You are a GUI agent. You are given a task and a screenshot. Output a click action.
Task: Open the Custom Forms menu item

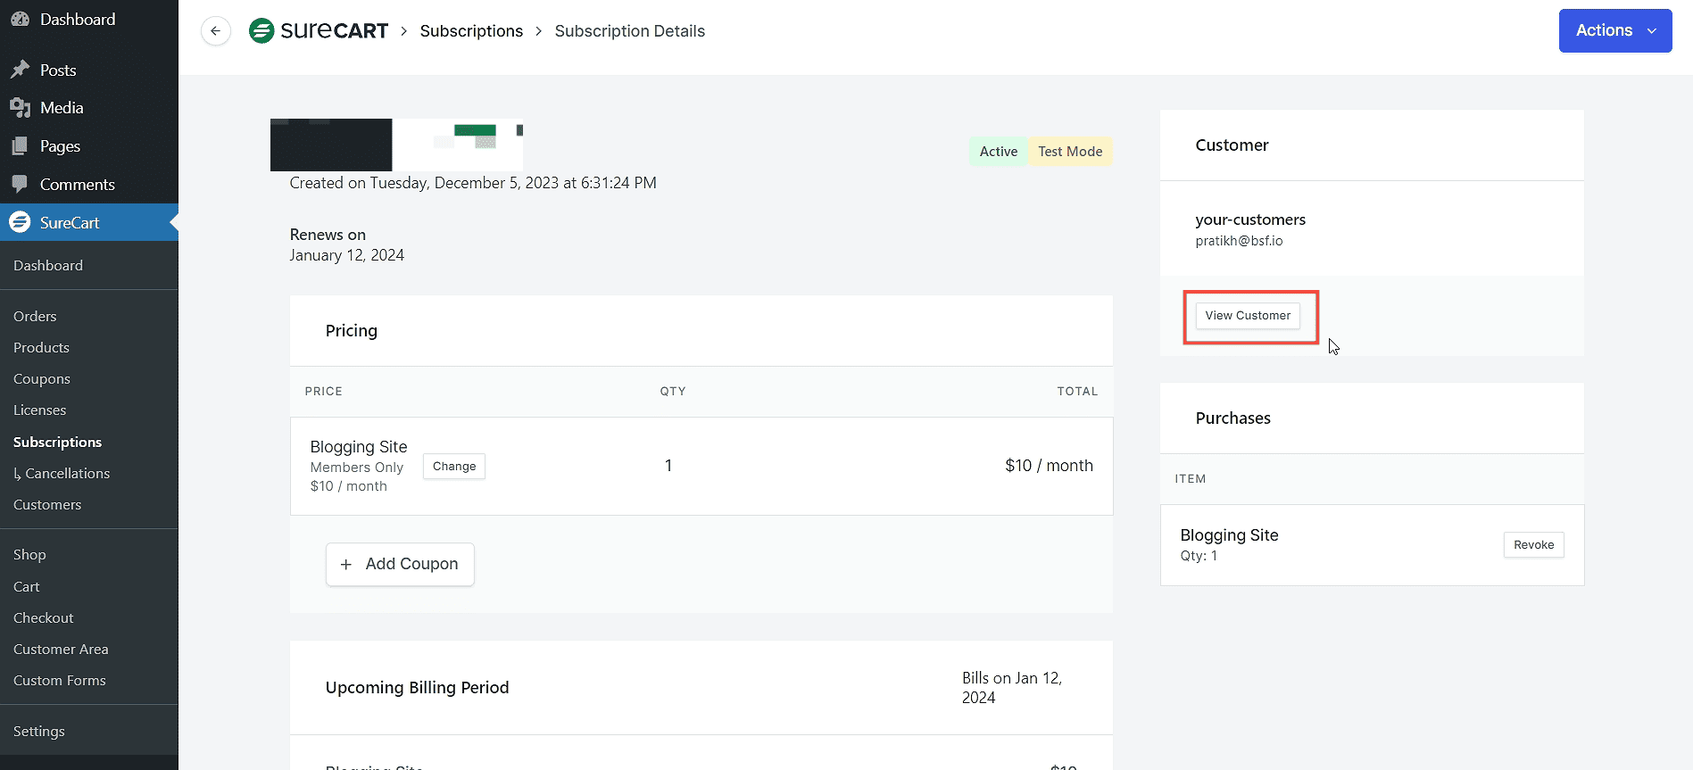pyautogui.click(x=60, y=681)
